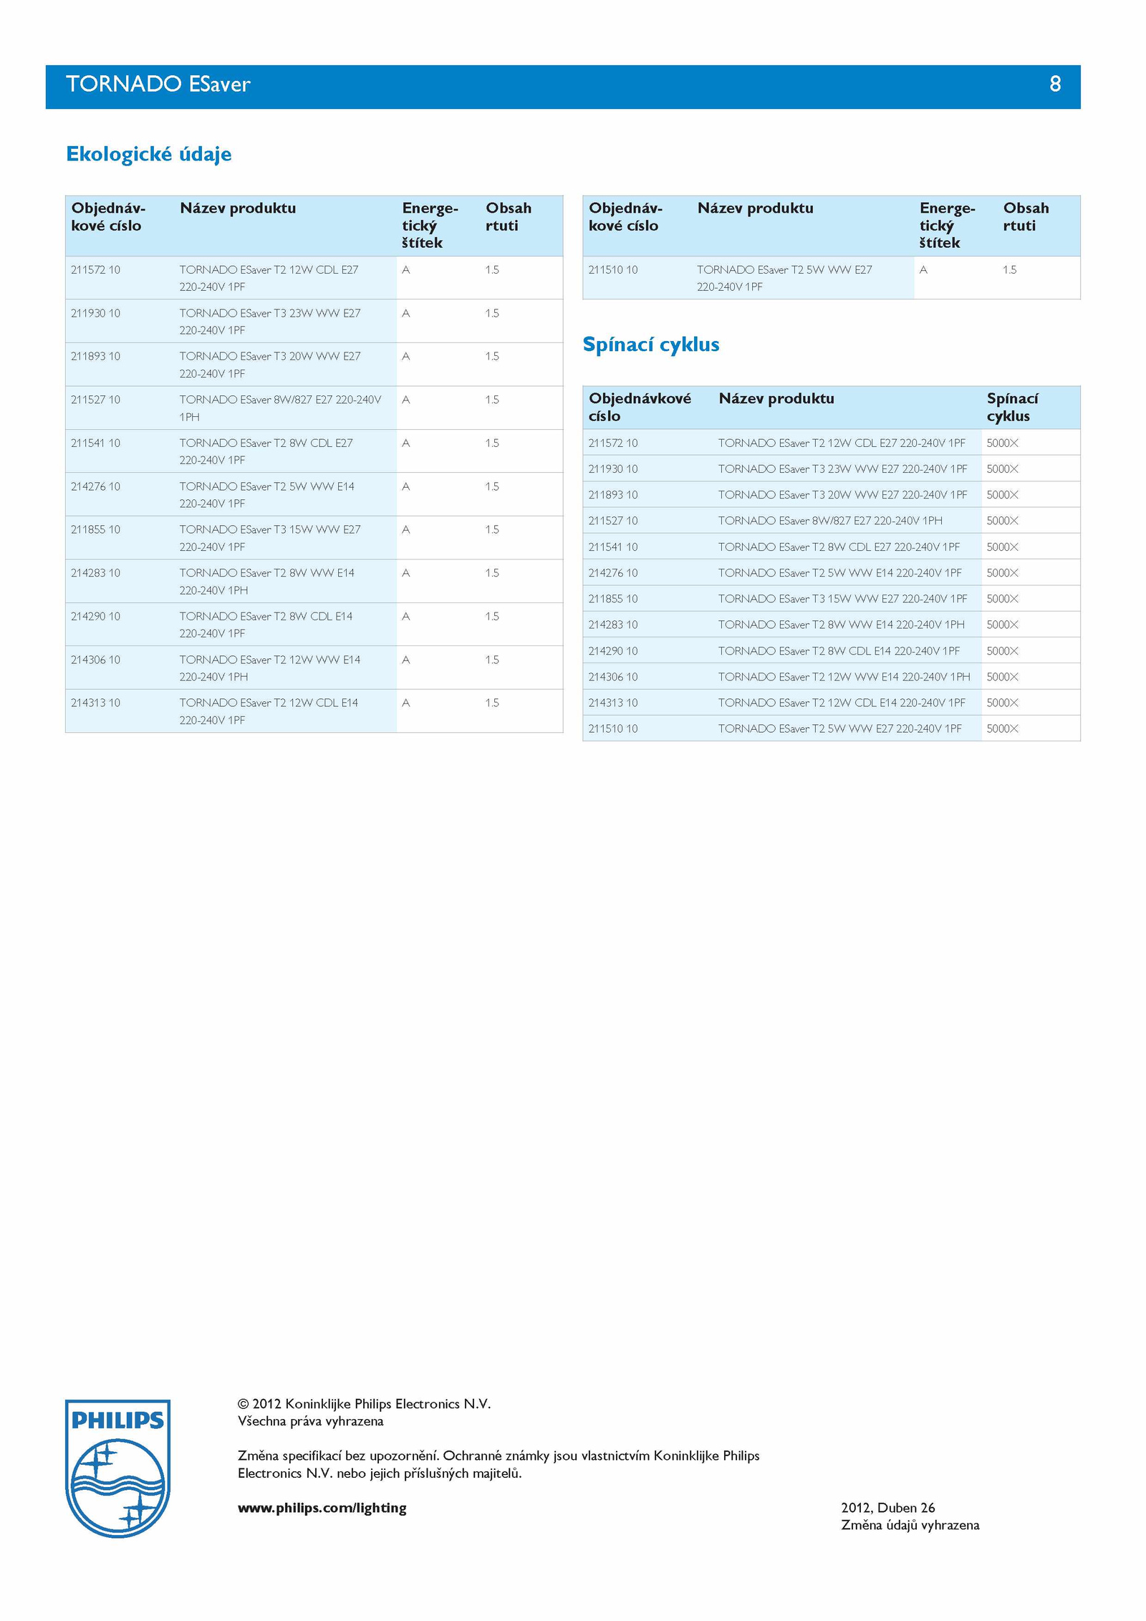The width and height of the screenshot is (1146, 1621).
Task: Select the blue Spínací cyklus section heading
Action: click(x=650, y=345)
